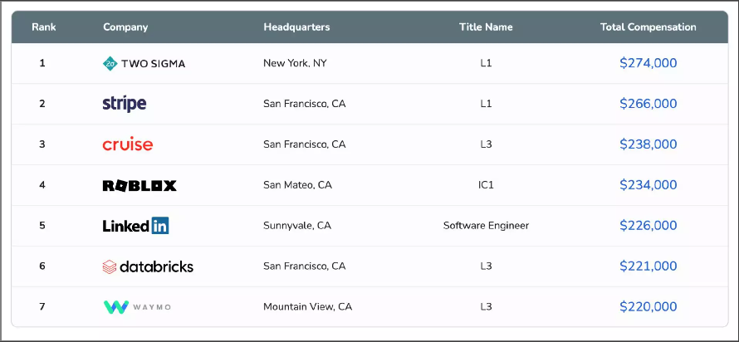Click the Company column header
739x342 pixels.
tap(125, 27)
